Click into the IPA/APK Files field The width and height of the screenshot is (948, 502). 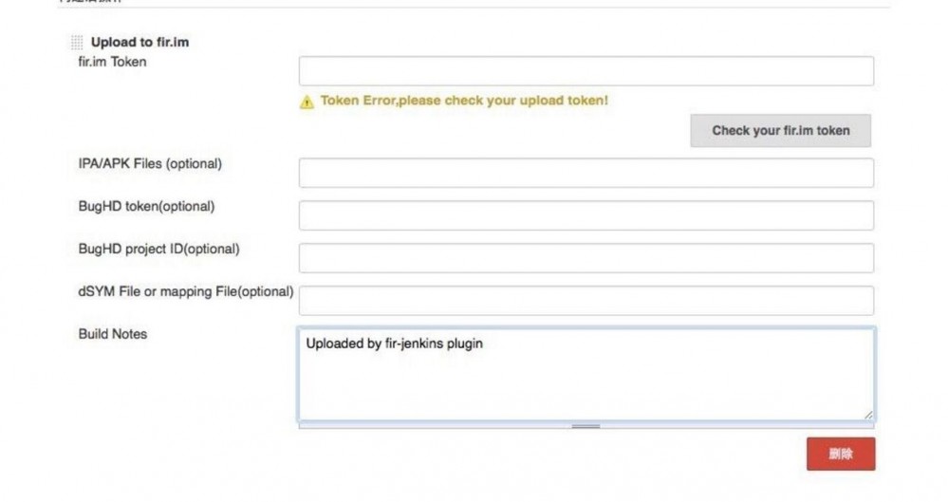click(x=586, y=173)
